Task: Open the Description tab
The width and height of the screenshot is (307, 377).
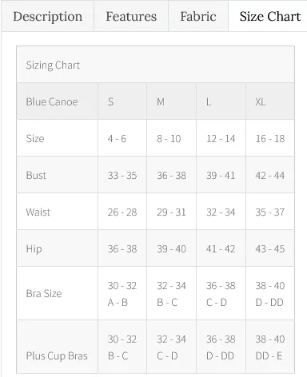Action: 48,17
